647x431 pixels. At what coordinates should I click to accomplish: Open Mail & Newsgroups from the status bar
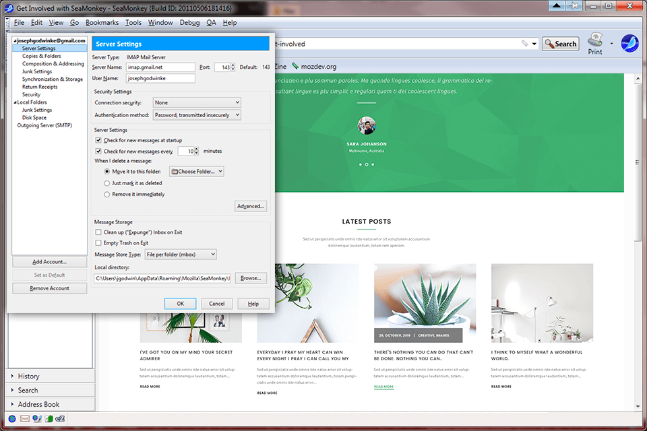(25, 418)
